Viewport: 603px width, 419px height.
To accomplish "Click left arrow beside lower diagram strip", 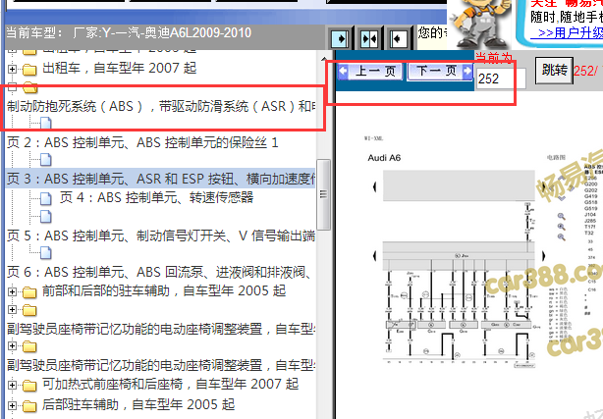I will tap(375, 256).
